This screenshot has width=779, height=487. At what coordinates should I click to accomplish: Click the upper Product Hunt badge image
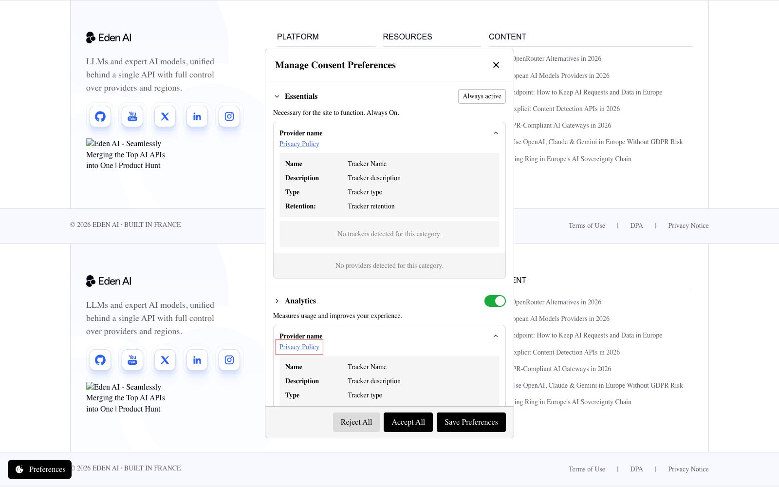coord(126,154)
